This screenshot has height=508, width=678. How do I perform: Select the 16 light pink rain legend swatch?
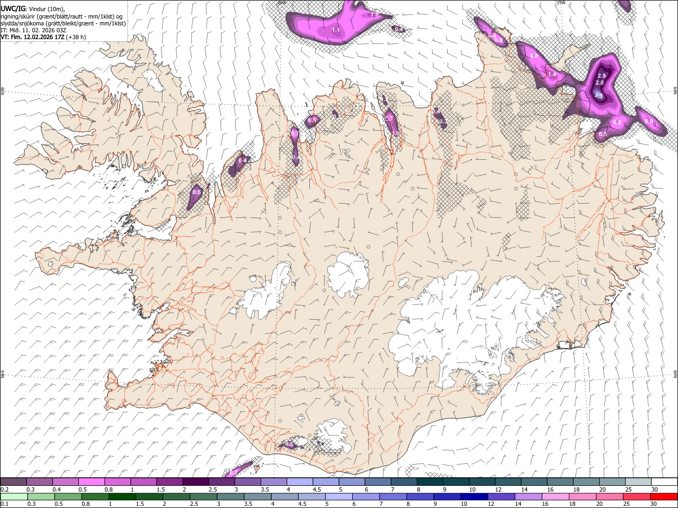click(556, 496)
